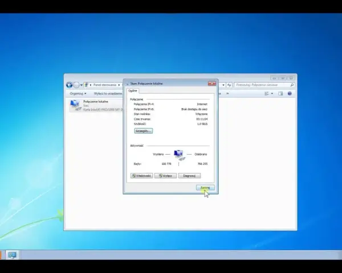The width and height of the screenshot is (342, 273).
Task: Click the magnifier search icon
Action: point(292,85)
